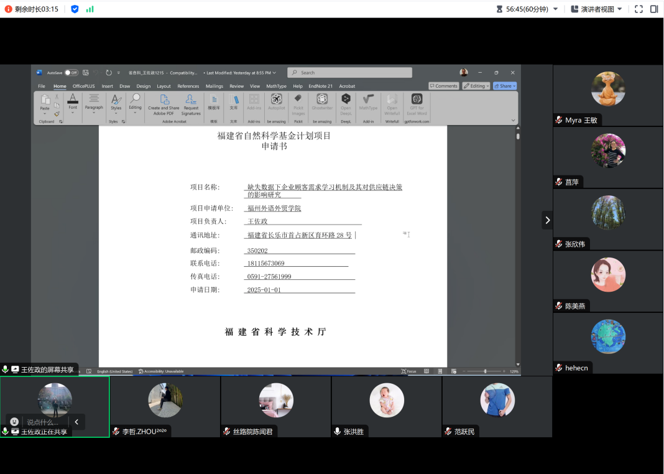Screen dimensions: 664x474
Task: Click the Comments button
Action: (443, 86)
